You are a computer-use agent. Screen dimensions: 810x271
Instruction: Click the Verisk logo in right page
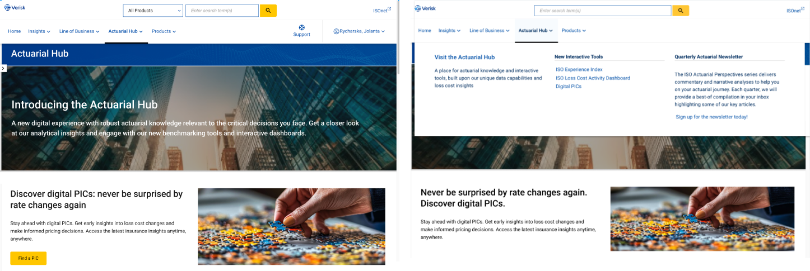click(425, 8)
